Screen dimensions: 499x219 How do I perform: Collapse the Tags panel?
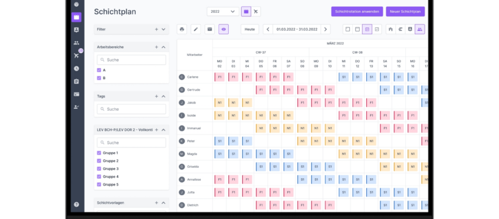click(164, 96)
